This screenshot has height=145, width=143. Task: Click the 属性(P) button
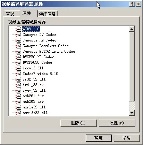(117, 123)
